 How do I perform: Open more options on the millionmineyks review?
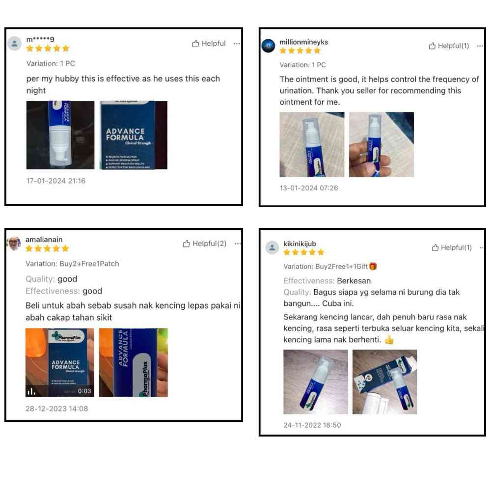(x=480, y=46)
